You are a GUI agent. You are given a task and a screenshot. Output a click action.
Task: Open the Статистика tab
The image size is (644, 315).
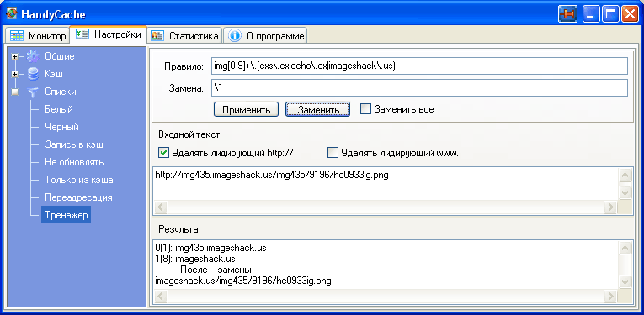(184, 35)
